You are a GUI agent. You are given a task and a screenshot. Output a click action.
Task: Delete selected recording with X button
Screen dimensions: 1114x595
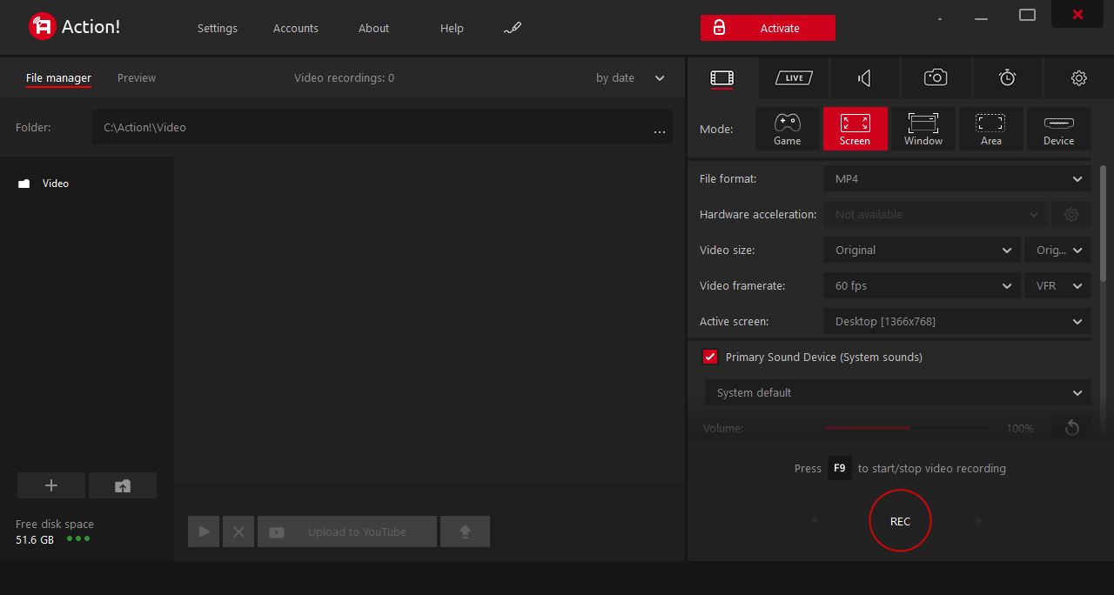coord(238,531)
